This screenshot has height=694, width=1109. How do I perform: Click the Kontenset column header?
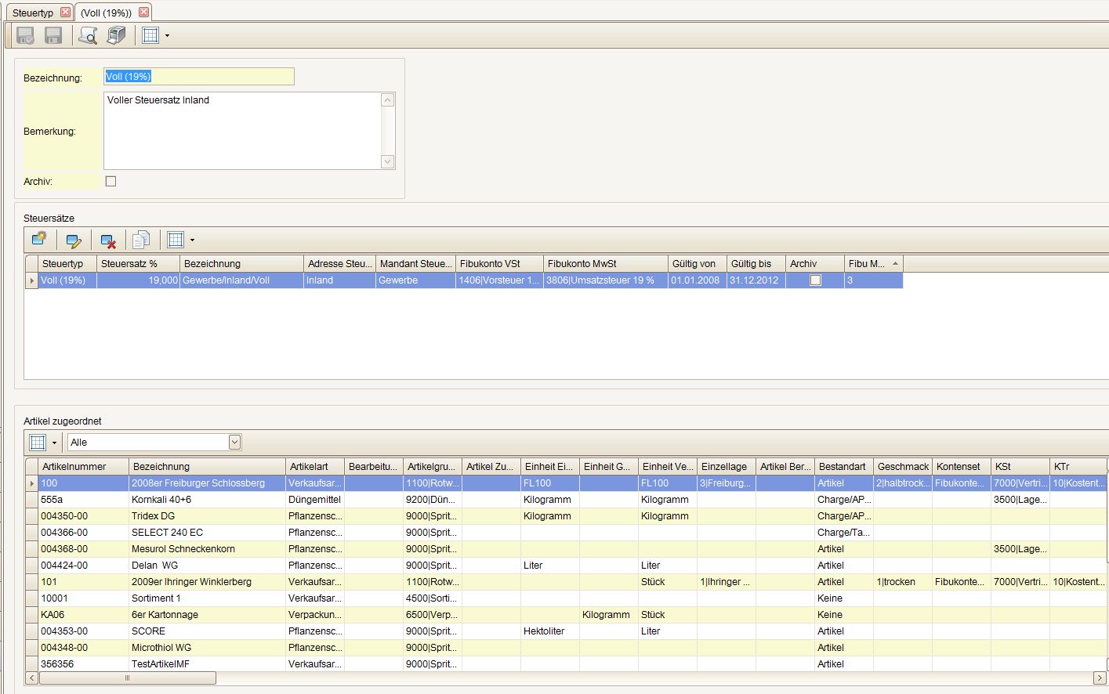point(962,467)
